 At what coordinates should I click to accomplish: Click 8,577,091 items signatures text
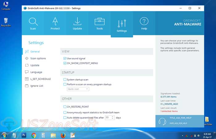168,97
